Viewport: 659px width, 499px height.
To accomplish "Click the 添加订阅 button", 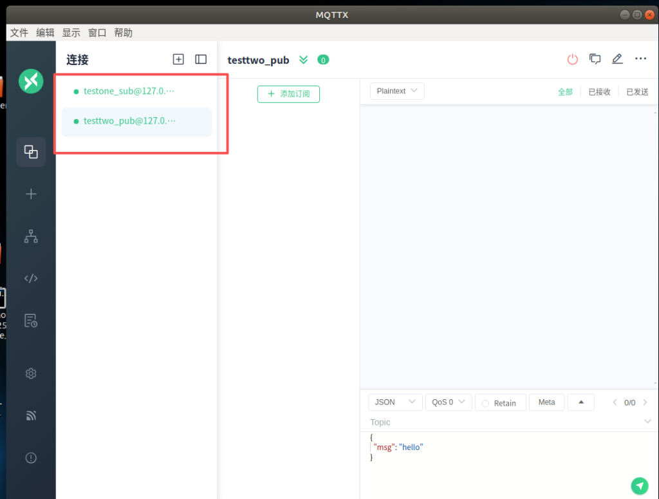I will 288,94.
